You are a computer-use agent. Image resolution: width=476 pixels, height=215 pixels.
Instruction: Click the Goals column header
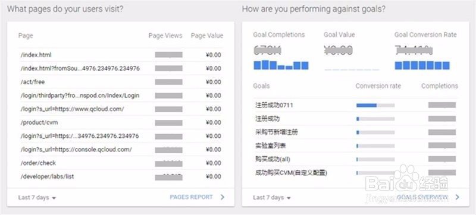[x=261, y=86]
